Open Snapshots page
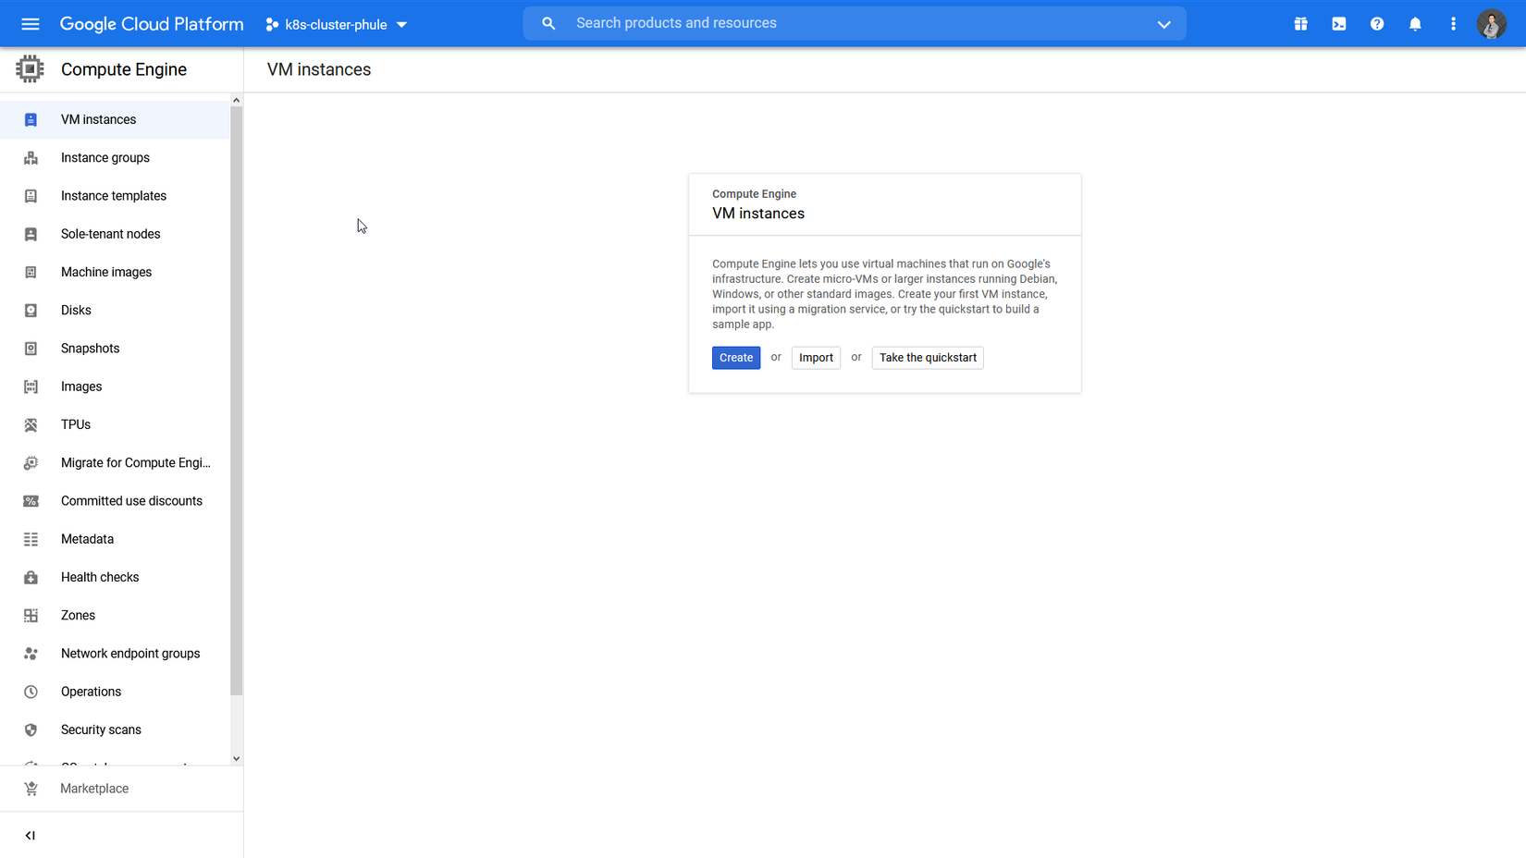The width and height of the screenshot is (1526, 858). point(115,349)
